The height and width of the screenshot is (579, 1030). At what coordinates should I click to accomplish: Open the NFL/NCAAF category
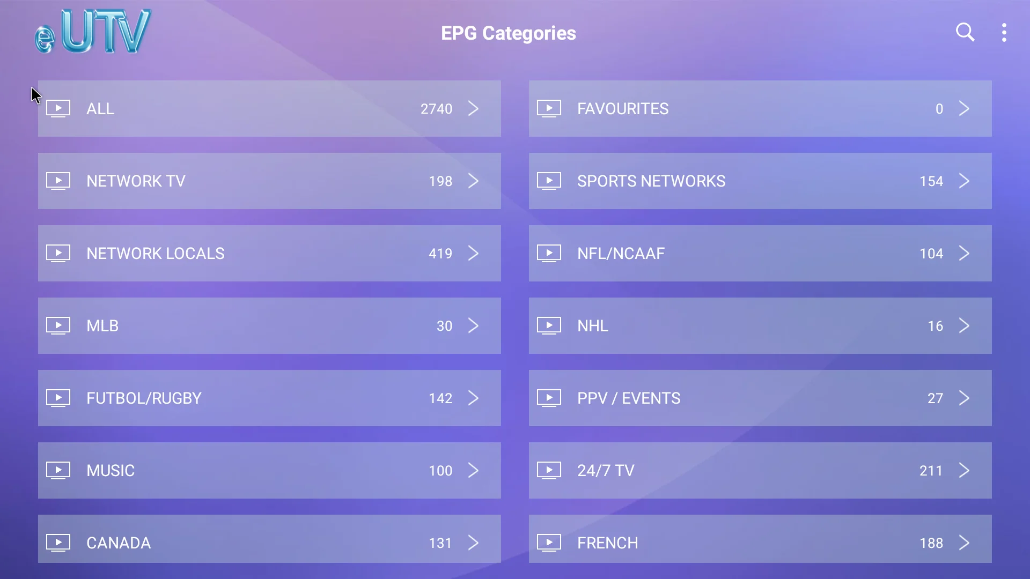tap(760, 254)
